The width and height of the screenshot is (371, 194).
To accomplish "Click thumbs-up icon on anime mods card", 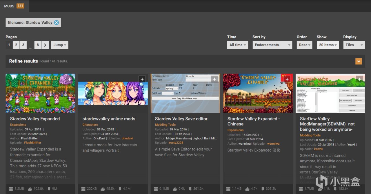I will 102,189.
